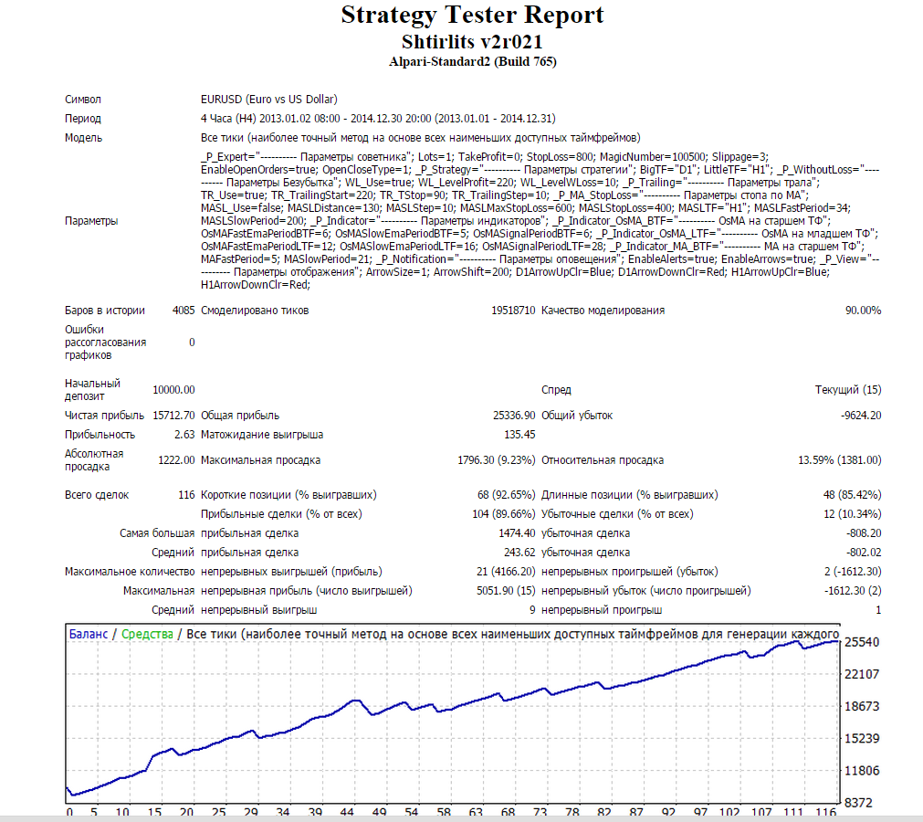Click the Матожидание выигрыша label
This screenshot has width=923, height=822.
pyautogui.click(x=262, y=435)
